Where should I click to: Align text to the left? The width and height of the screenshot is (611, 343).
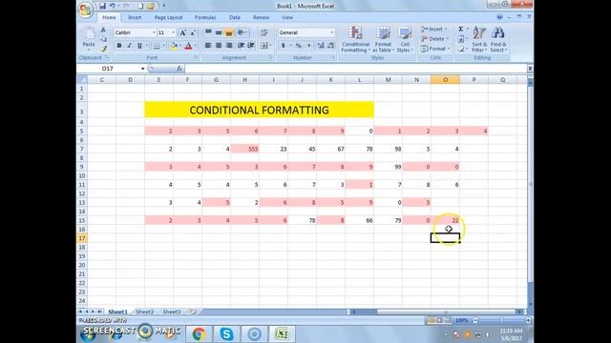coord(208,46)
